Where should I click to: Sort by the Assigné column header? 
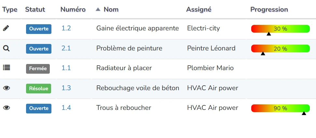click(x=199, y=9)
